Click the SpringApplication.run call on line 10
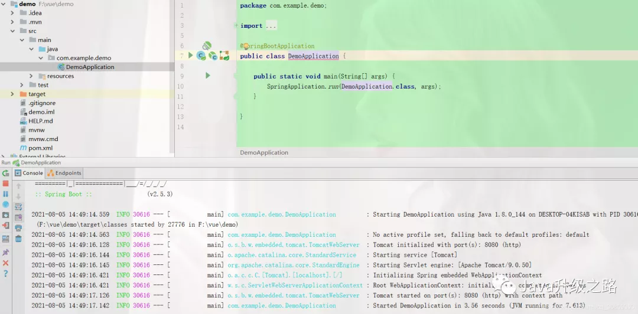The height and width of the screenshot is (314, 638). pos(304,87)
